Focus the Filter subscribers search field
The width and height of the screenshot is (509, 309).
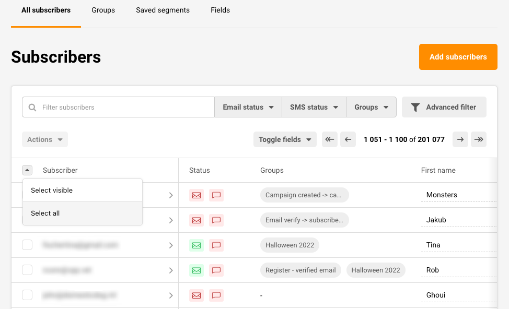[x=125, y=108]
